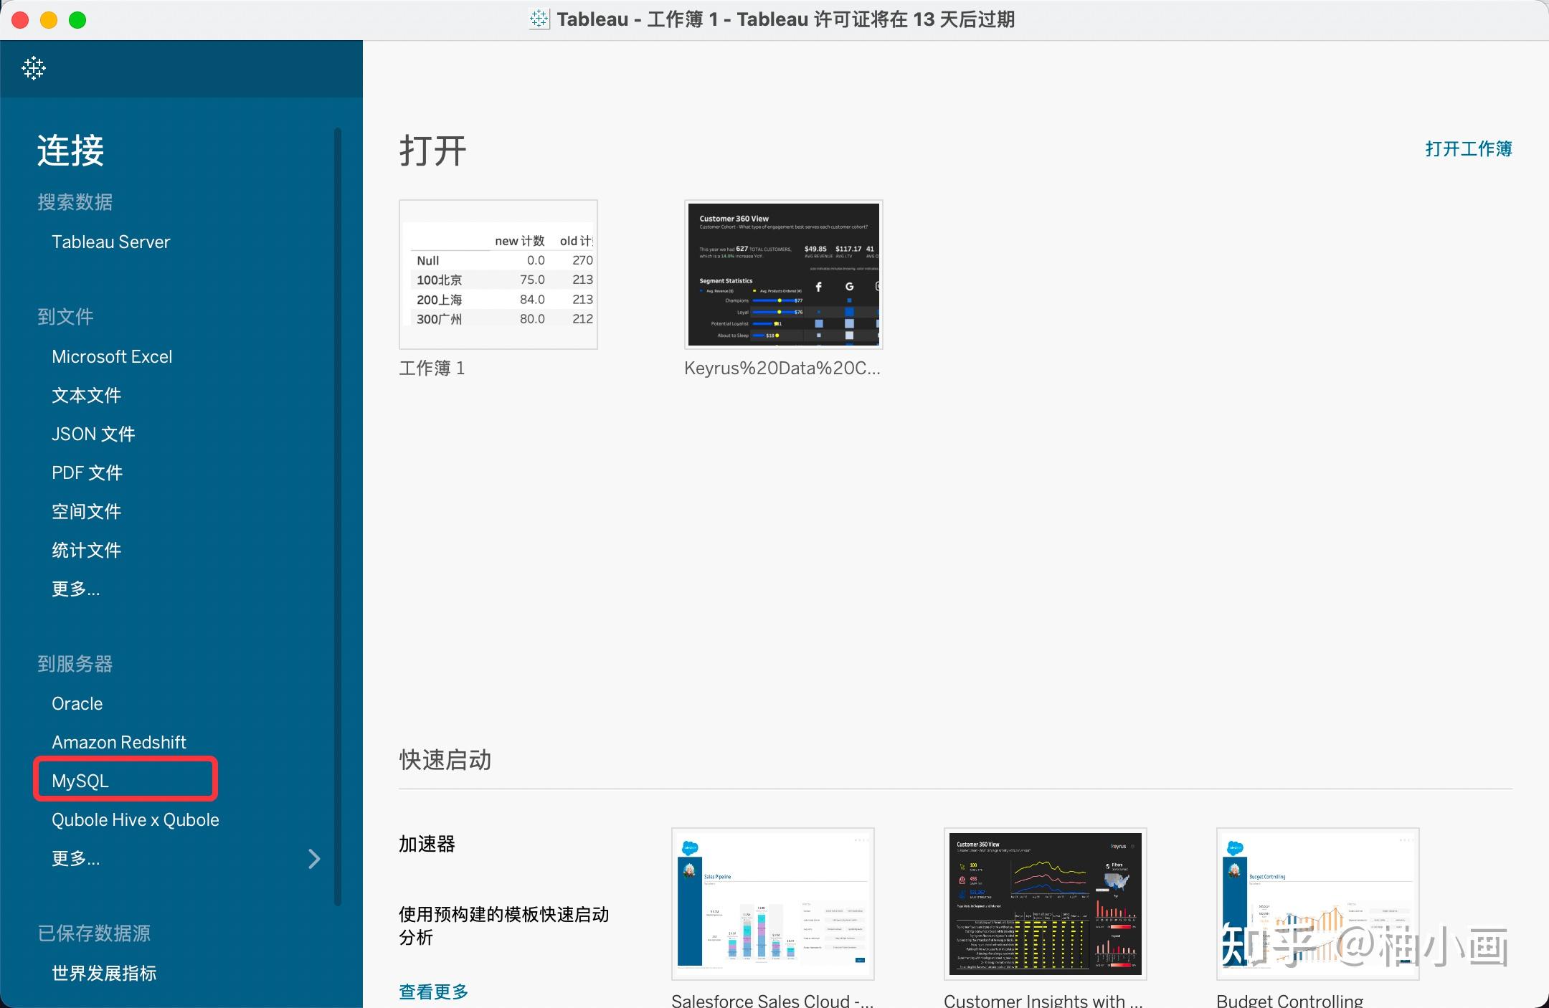Screen dimensions: 1549x1008
Task: Connect to Tableau Server under 搜索数据
Action: click(110, 242)
